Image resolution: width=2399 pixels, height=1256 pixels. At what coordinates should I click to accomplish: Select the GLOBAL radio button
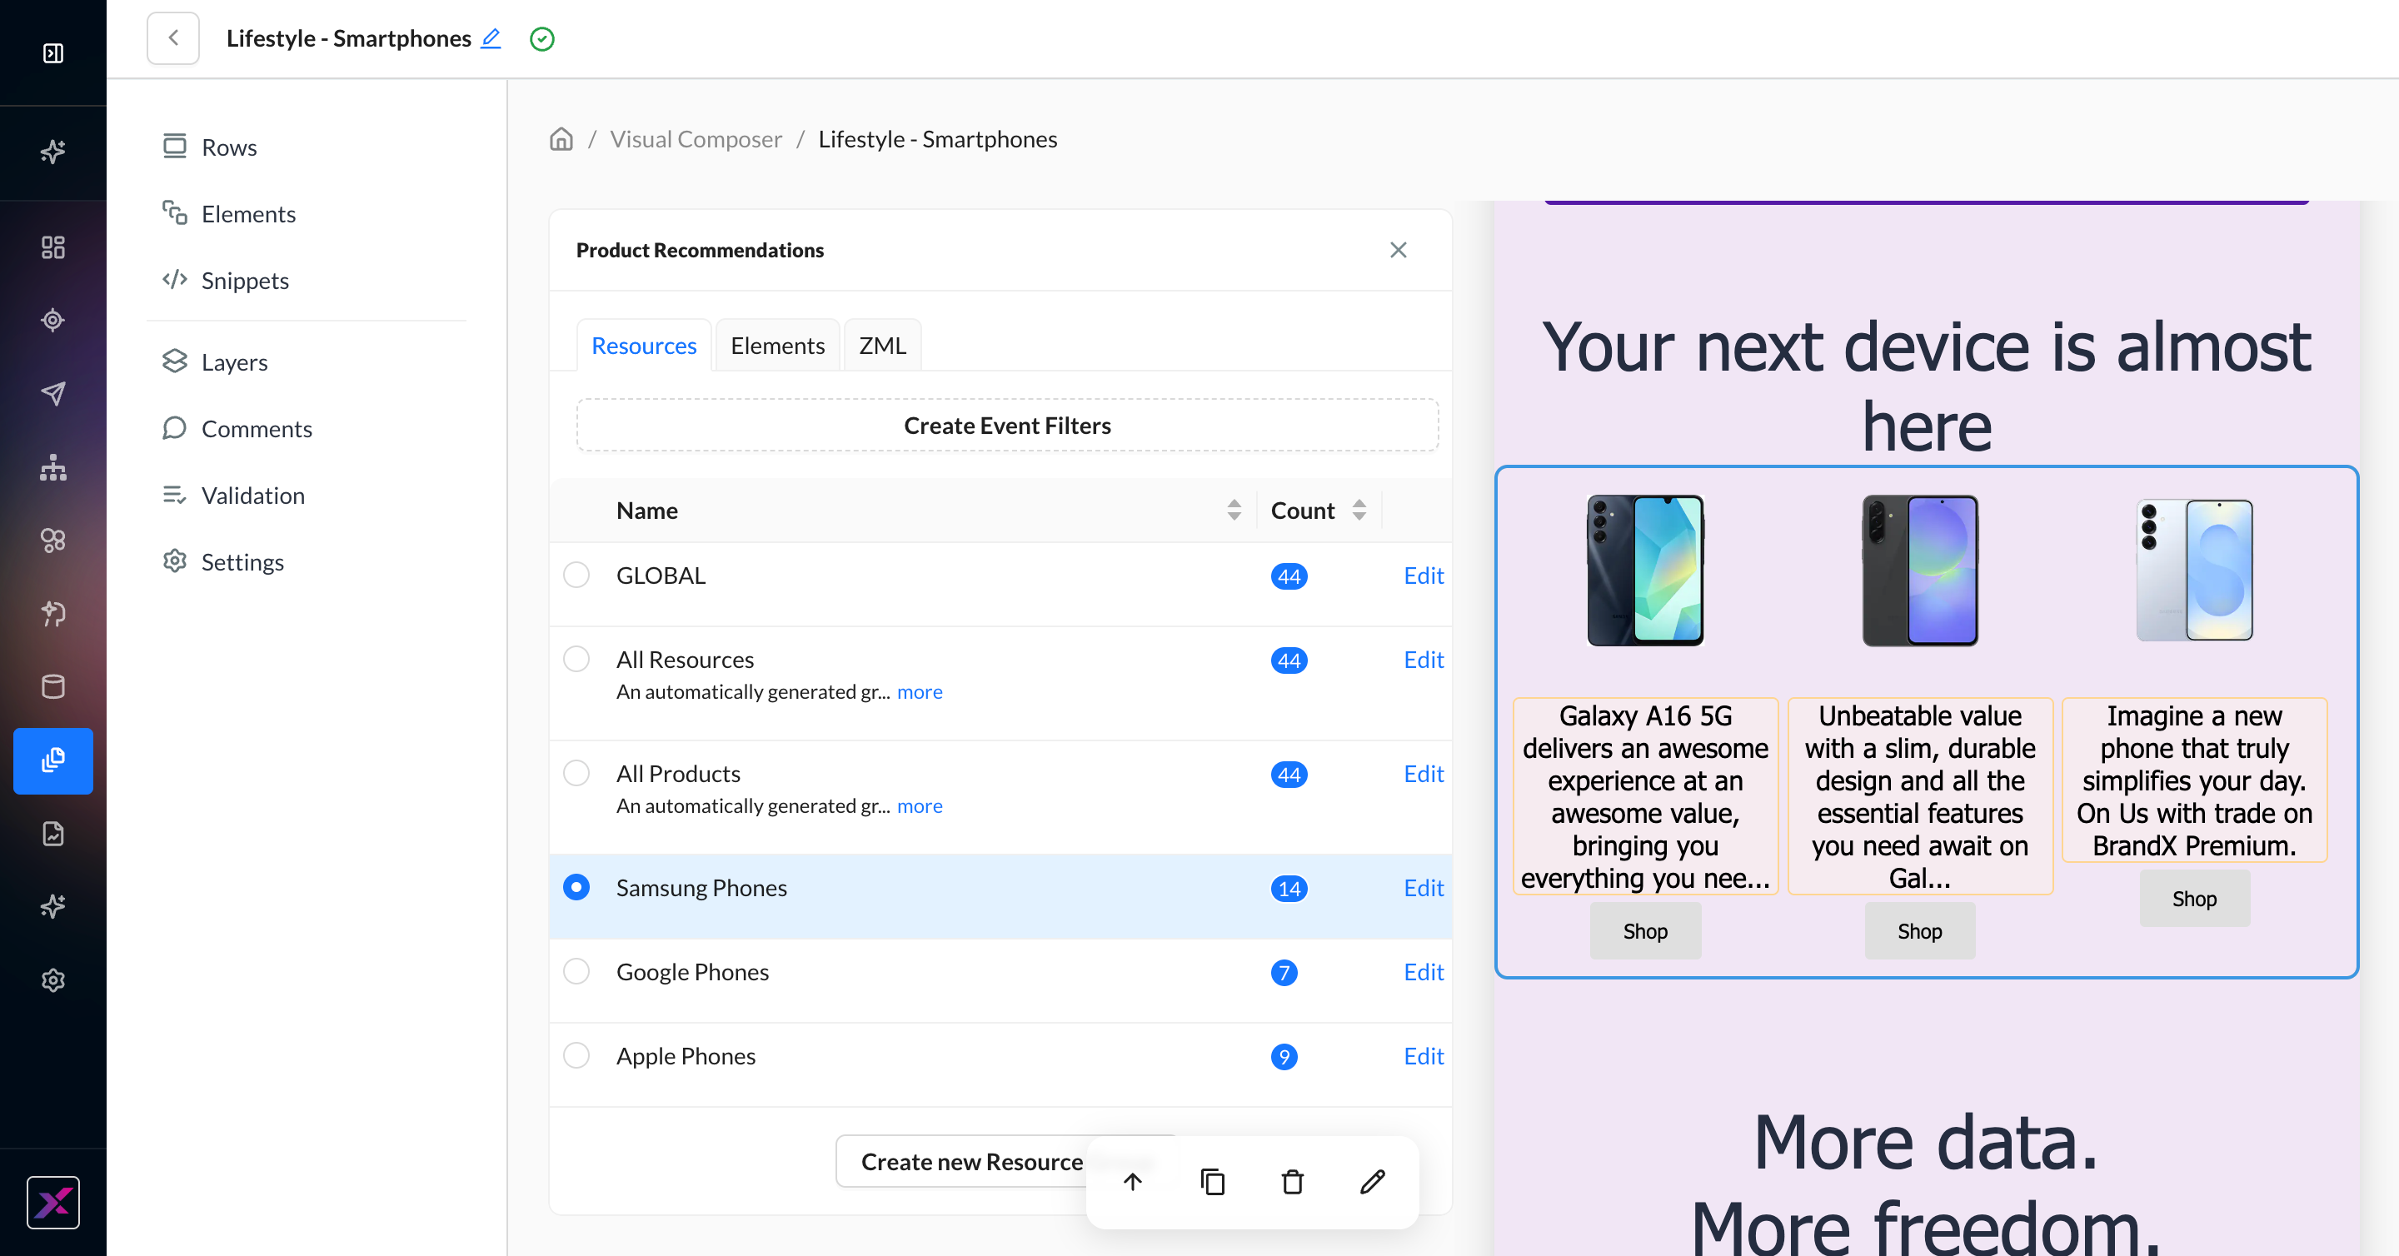tap(576, 576)
